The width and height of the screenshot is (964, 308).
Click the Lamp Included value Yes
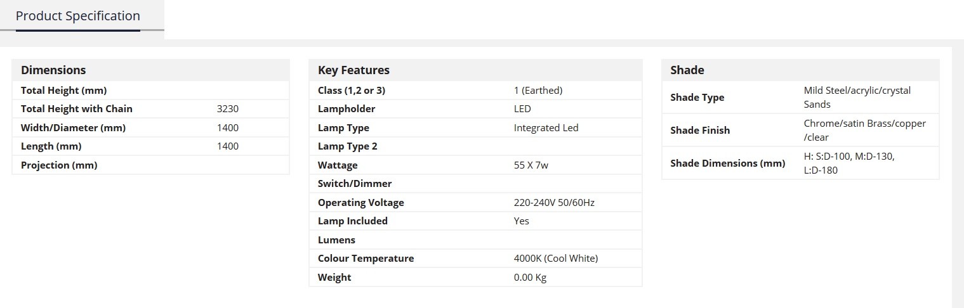(x=522, y=221)
